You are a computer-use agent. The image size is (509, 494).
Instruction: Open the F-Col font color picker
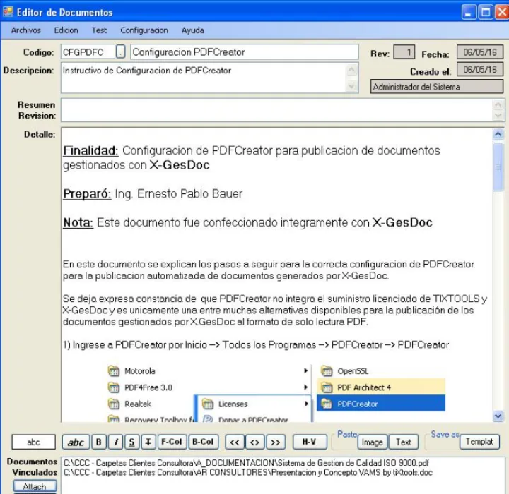[x=171, y=442]
